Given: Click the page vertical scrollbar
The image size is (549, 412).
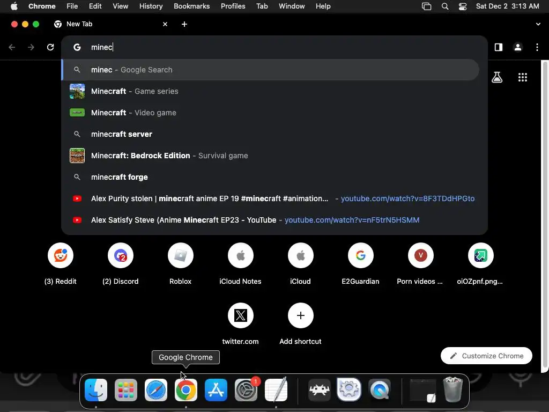Looking at the screenshot, I should (545, 214).
